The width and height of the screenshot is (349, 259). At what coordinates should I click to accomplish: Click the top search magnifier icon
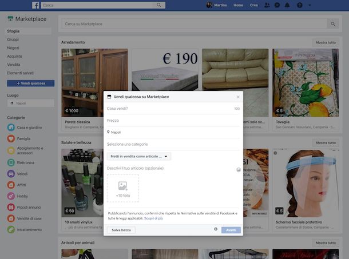(158, 5)
